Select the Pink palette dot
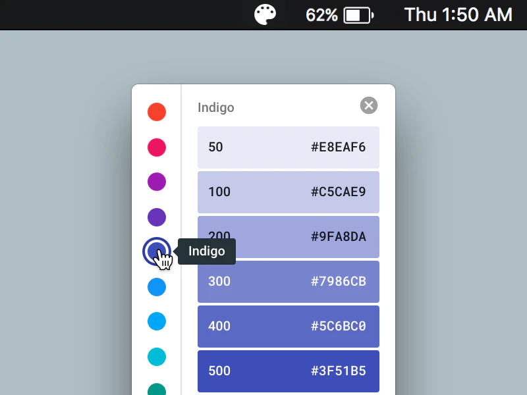 pos(156,147)
